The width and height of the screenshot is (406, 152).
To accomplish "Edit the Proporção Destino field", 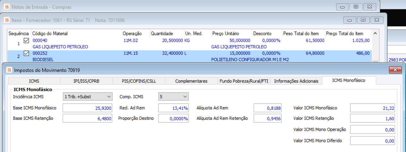I will 173,118.
